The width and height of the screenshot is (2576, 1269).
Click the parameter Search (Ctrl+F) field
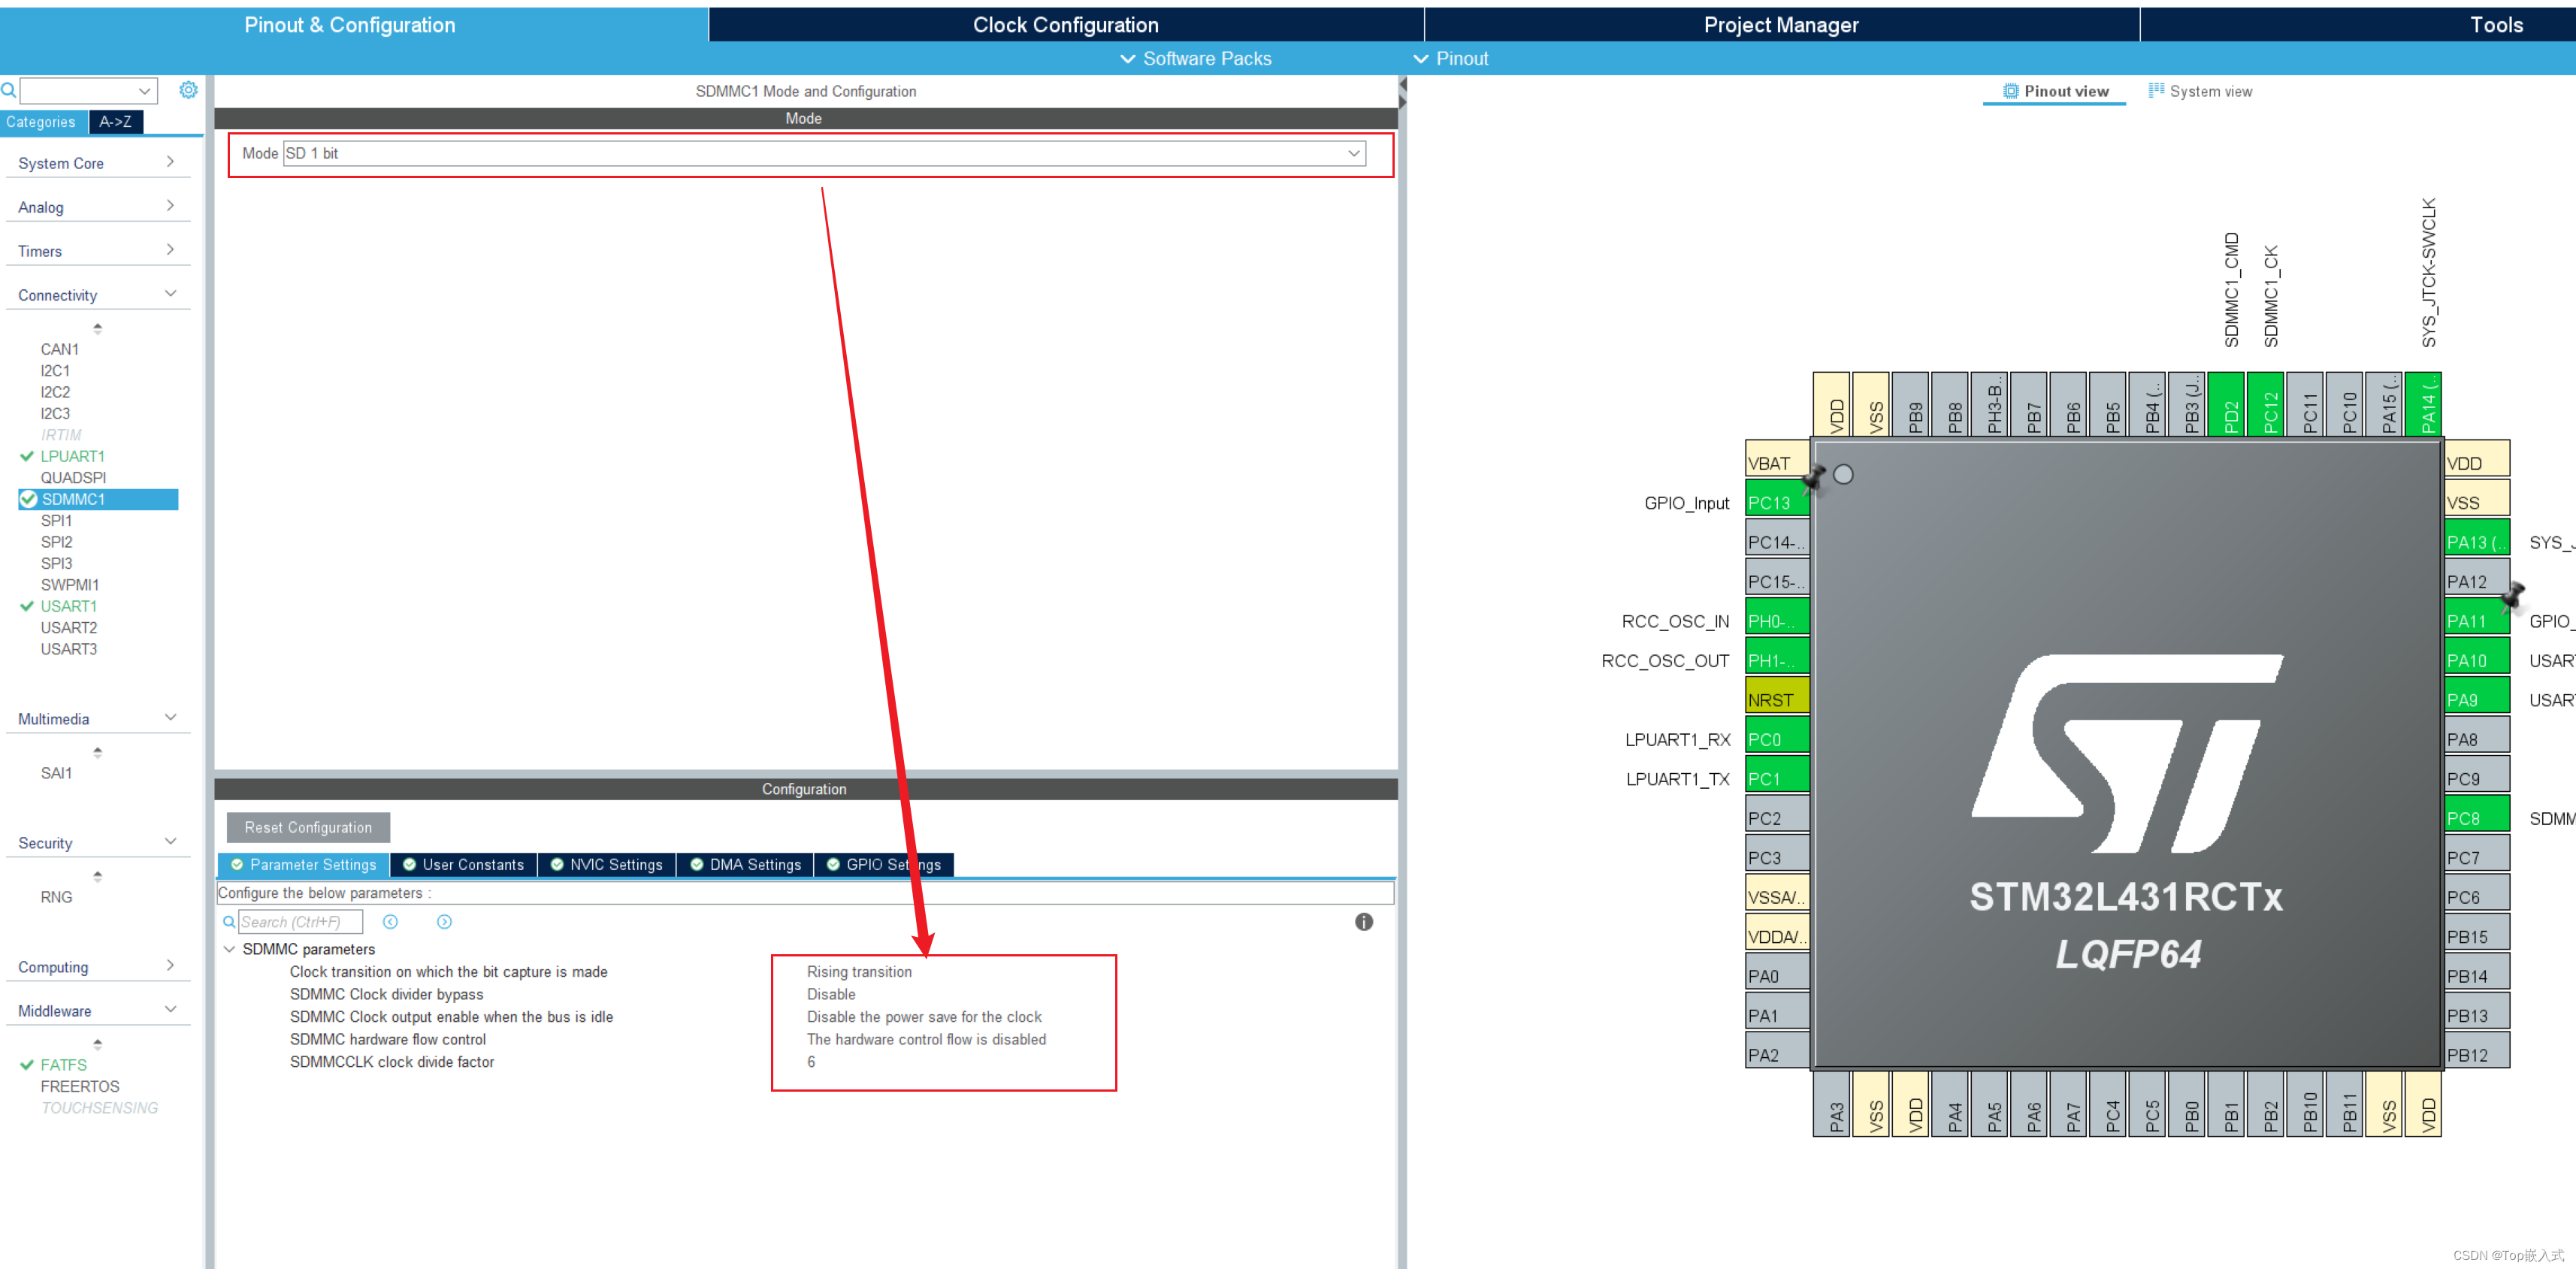click(x=300, y=922)
